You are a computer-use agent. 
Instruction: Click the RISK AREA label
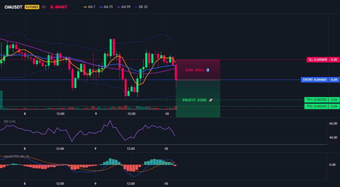195,70
